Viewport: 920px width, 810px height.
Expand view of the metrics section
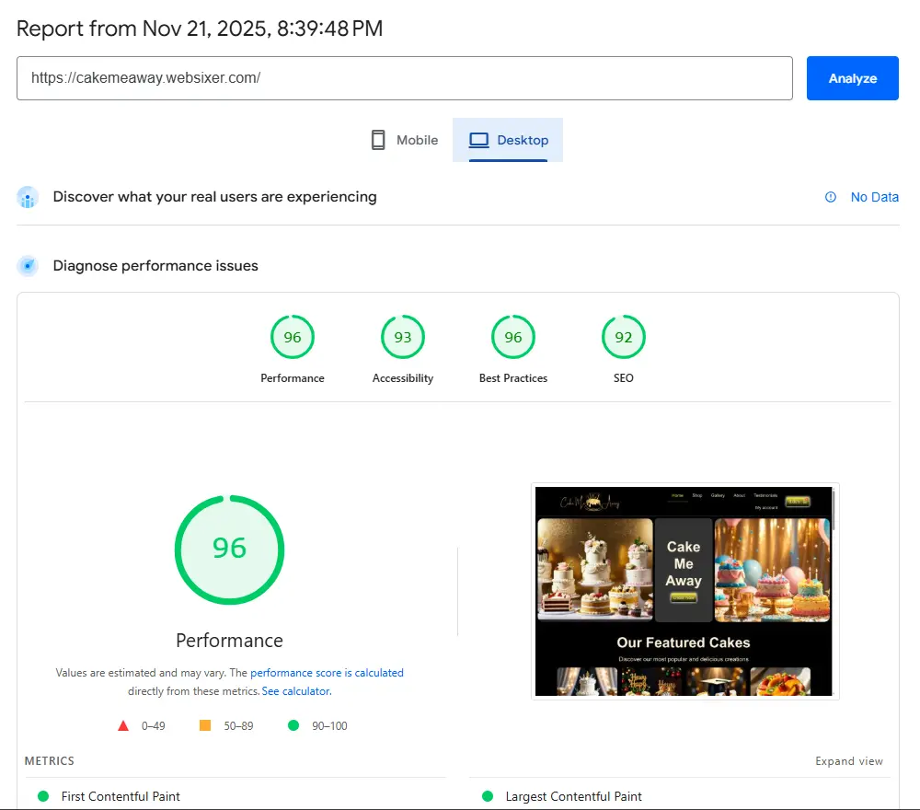[848, 761]
